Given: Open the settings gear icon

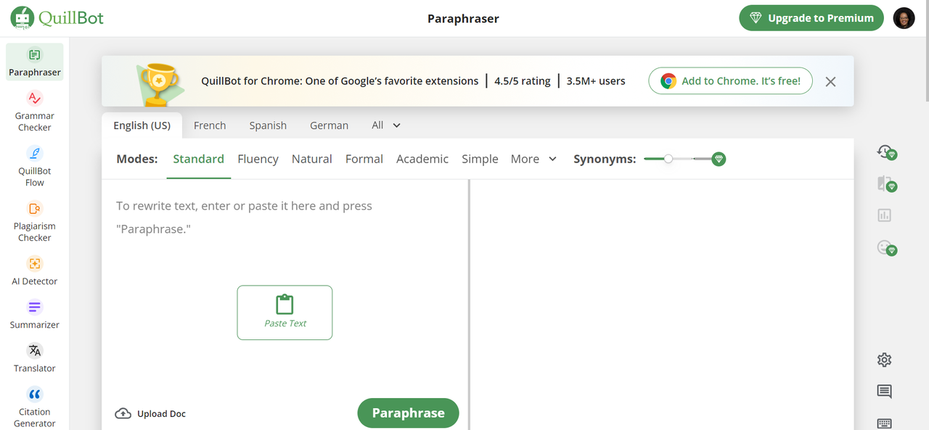Looking at the screenshot, I should point(884,360).
